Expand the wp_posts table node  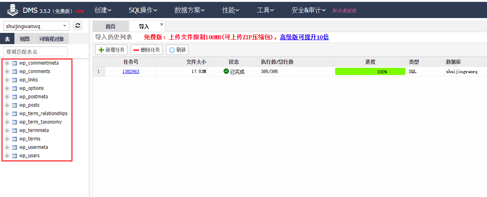[7, 105]
